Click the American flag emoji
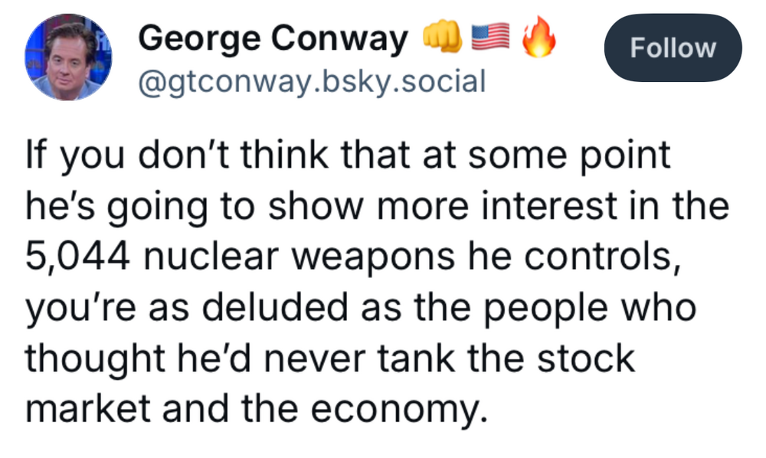This screenshot has width=766, height=458. [x=488, y=37]
